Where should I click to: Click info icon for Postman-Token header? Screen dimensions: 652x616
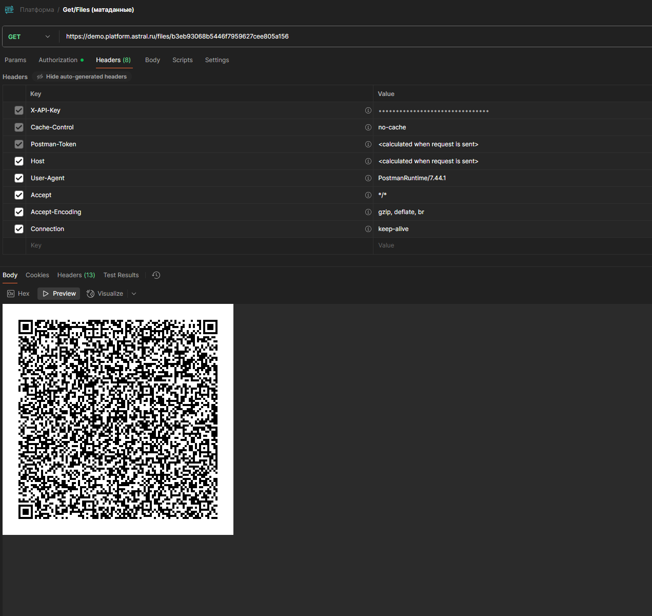tap(368, 144)
